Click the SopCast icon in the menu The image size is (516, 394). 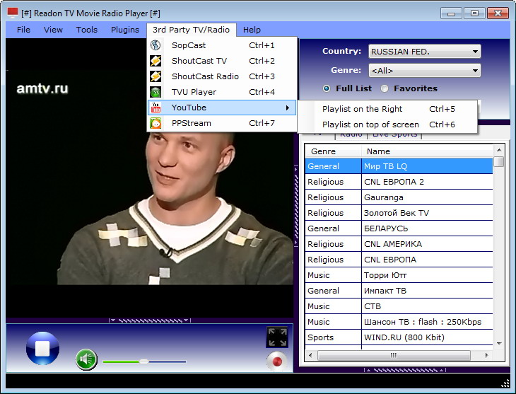pos(156,45)
